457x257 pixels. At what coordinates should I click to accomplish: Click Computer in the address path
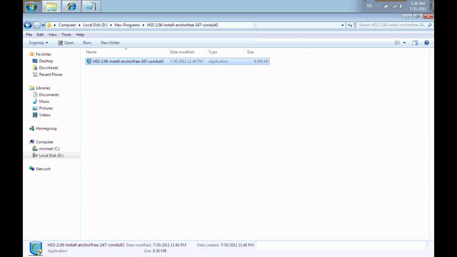[x=67, y=25]
